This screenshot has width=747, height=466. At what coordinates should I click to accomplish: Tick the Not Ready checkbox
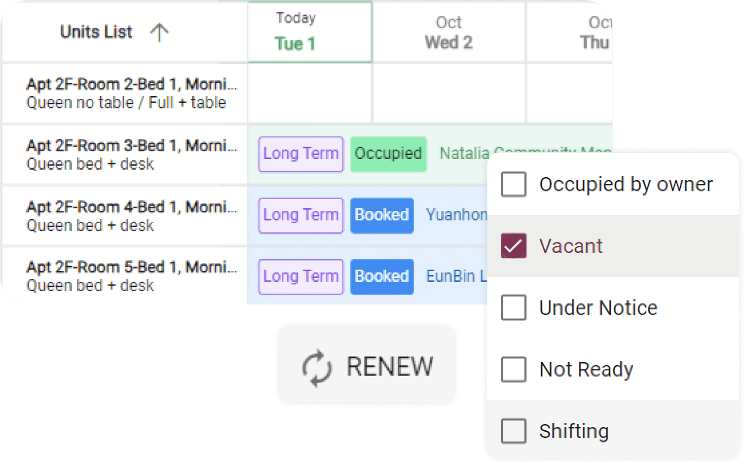514,369
